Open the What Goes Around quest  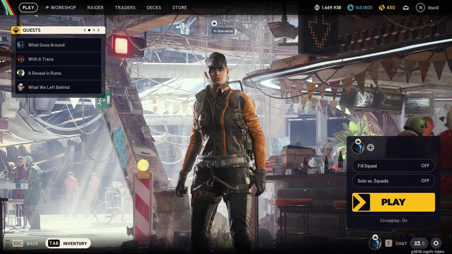coord(59,45)
